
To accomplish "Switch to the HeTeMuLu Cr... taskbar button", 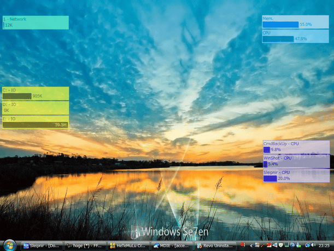I will [x=128, y=246].
